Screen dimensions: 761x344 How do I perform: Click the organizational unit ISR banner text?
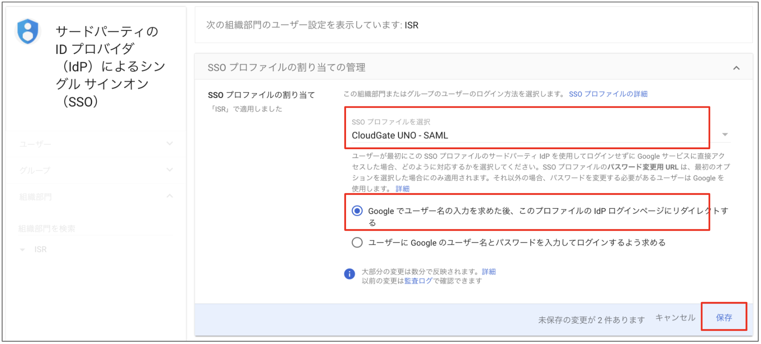[312, 25]
